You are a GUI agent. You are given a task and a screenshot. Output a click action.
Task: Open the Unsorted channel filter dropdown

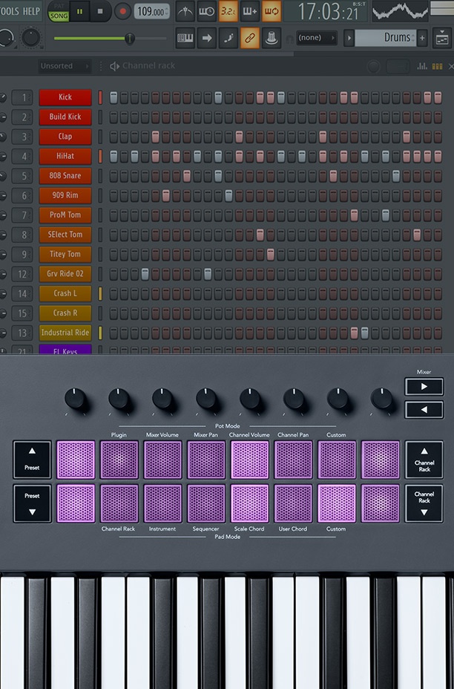[x=64, y=66]
